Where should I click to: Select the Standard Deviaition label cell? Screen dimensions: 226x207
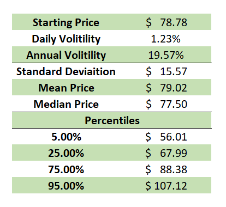pos(66,71)
